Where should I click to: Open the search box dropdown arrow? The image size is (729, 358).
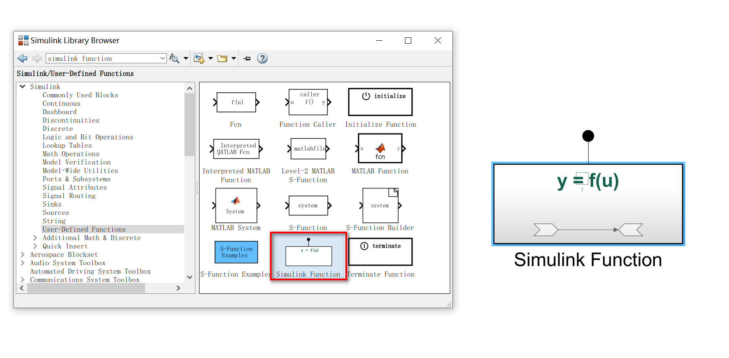point(163,58)
